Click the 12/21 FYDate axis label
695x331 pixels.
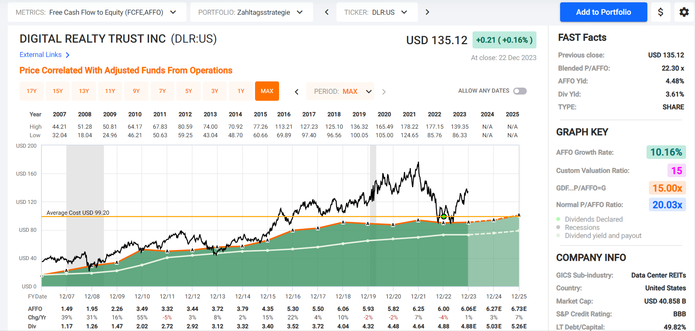pyautogui.click(x=418, y=297)
